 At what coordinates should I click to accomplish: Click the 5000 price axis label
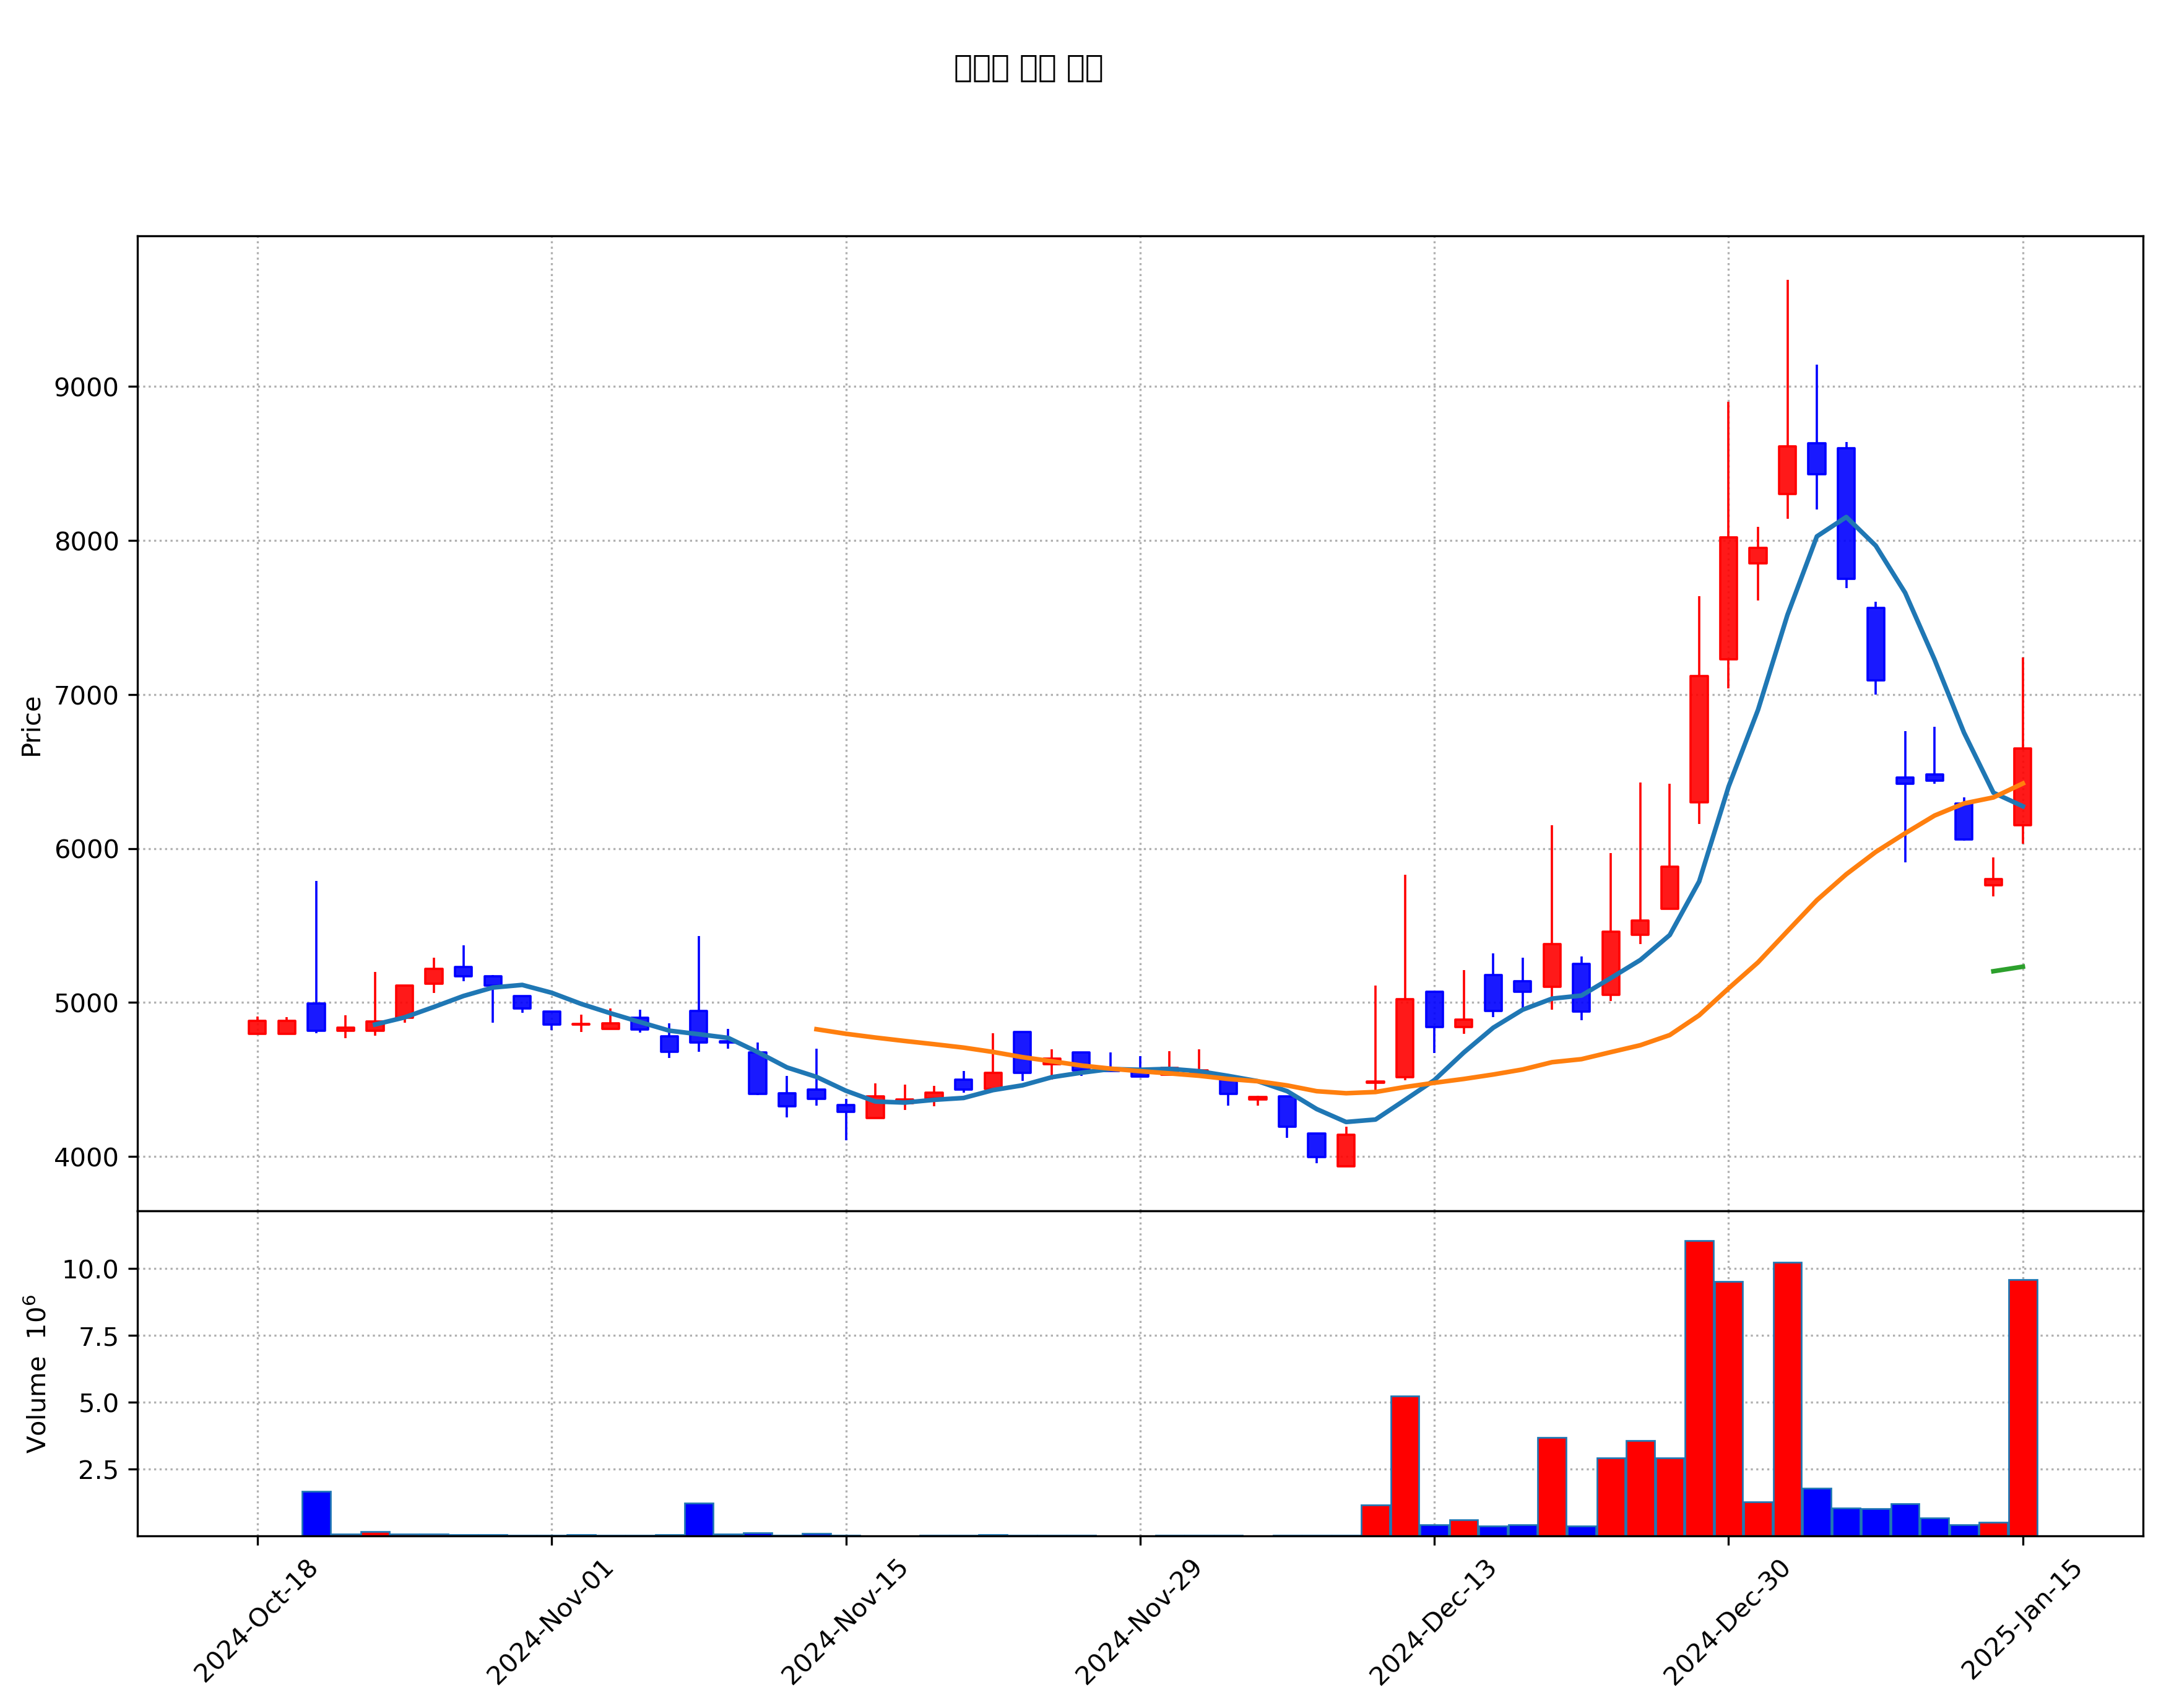[x=85, y=1004]
